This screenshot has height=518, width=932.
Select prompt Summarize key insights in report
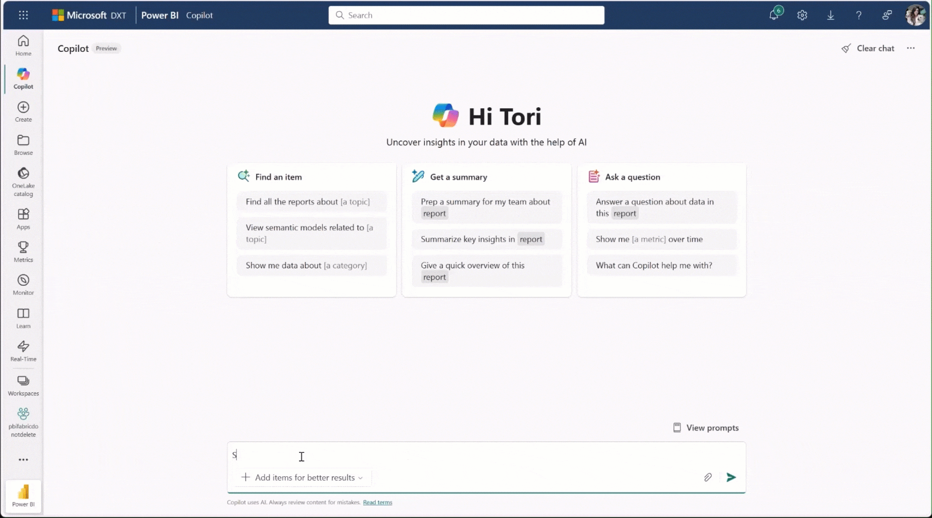click(x=487, y=239)
